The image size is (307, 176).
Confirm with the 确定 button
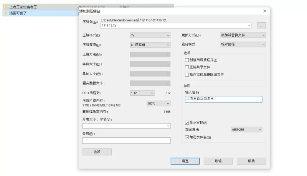(x=185, y=161)
